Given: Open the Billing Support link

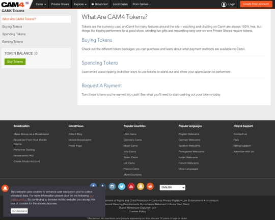Looking at the screenshot, I should click(x=242, y=146).
